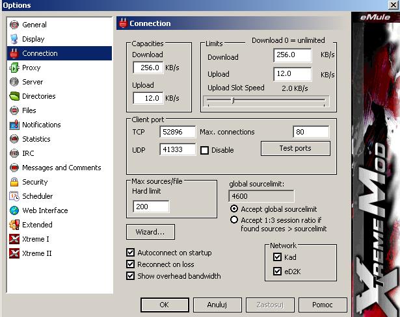400x317 pixels.
Task: Open the Display options page
Action: (59, 39)
